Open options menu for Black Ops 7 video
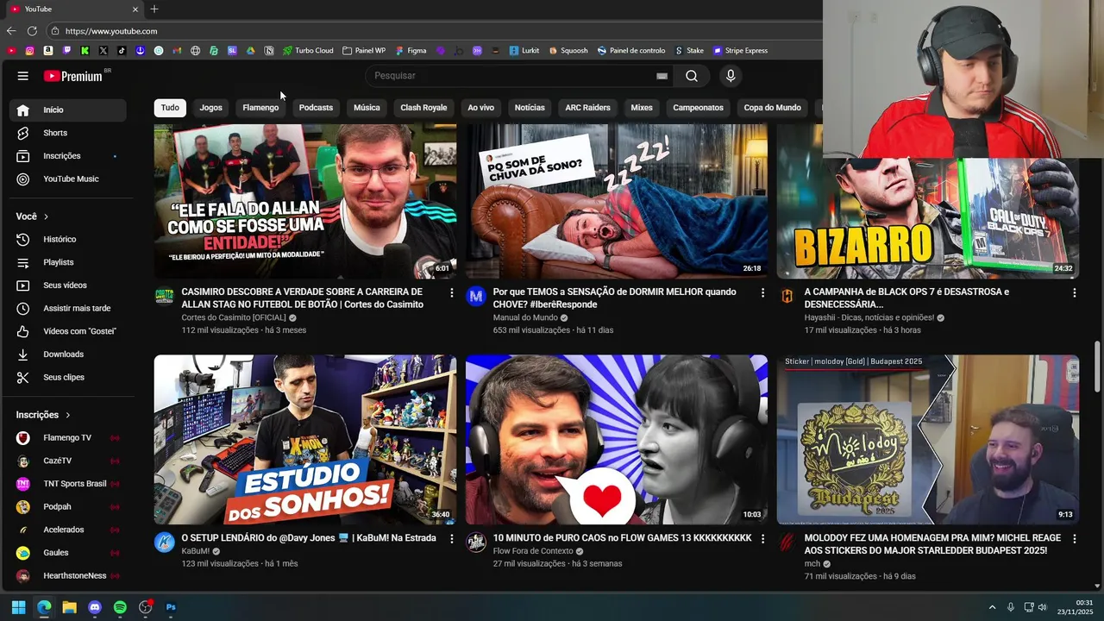 [1074, 293]
